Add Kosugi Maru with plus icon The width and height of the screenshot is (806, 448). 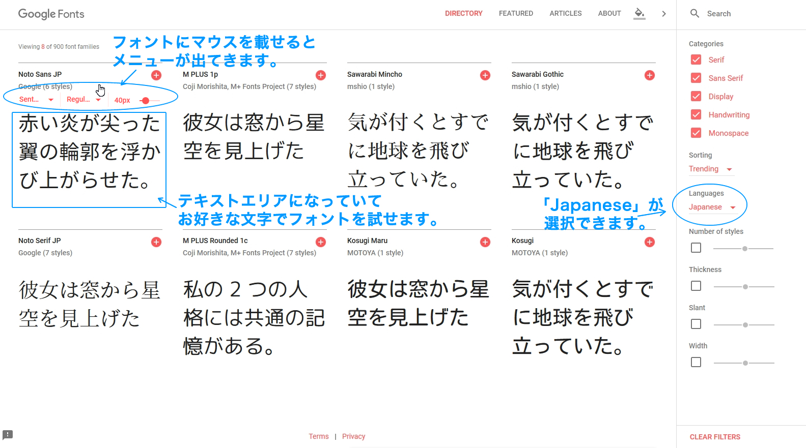[485, 242]
